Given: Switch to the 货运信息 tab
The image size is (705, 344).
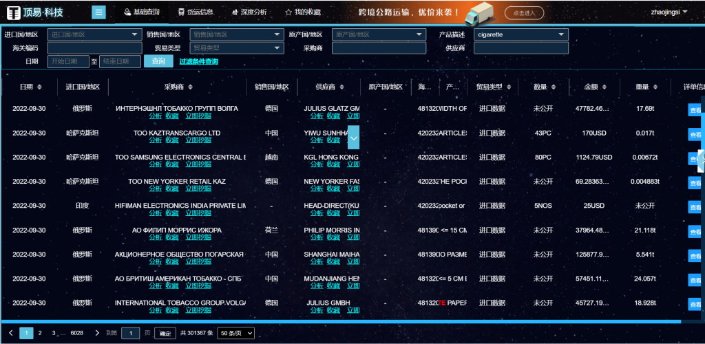Looking at the screenshot, I should [195, 12].
